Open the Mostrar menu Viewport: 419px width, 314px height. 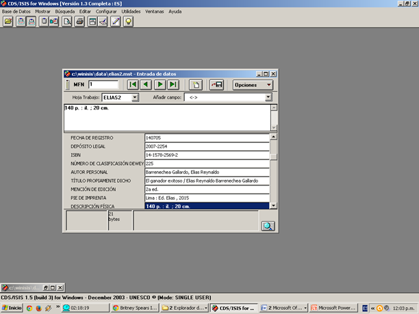tap(42, 12)
